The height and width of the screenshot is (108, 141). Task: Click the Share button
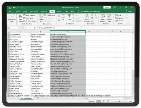(x=129, y=12)
